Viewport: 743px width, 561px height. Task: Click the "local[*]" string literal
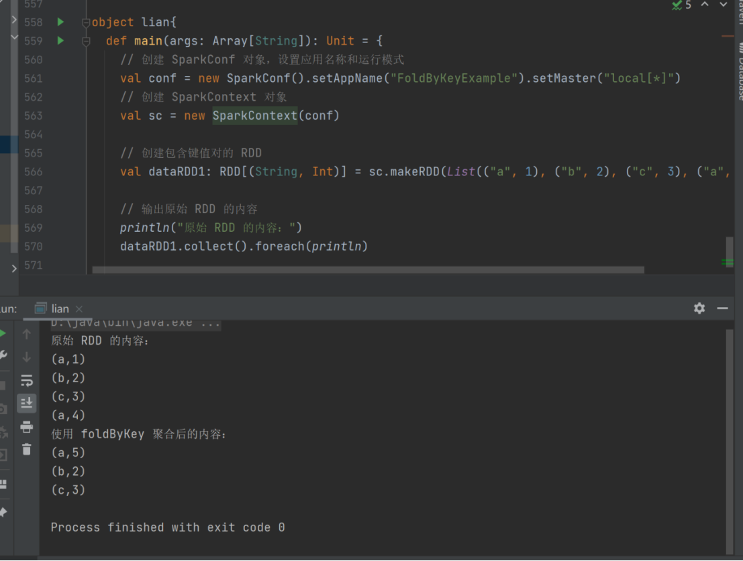[x=638, y=78]
